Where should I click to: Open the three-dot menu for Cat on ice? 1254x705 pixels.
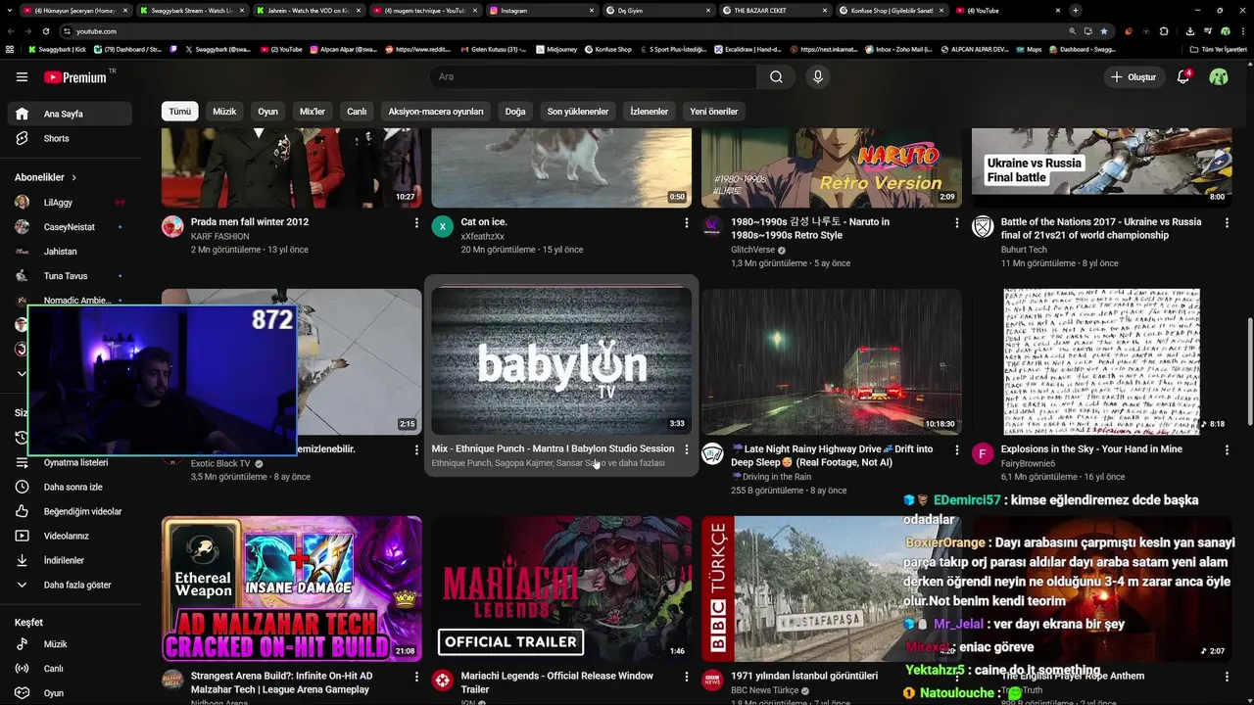coord(686,223)
